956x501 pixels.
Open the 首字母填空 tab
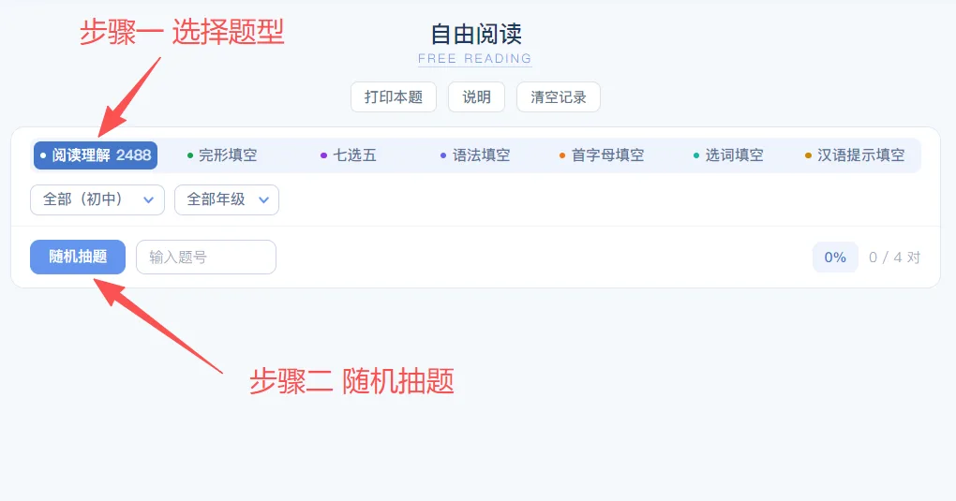(x=602, y=155)
